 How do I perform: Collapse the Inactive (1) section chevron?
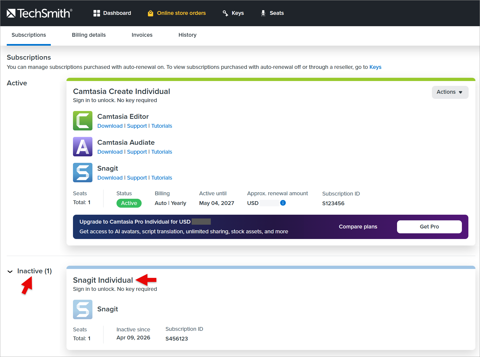pos(10,271)
